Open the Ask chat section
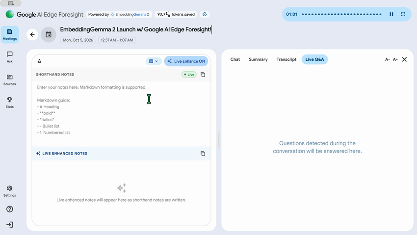 pyautogui.click(x=10, y=57)
